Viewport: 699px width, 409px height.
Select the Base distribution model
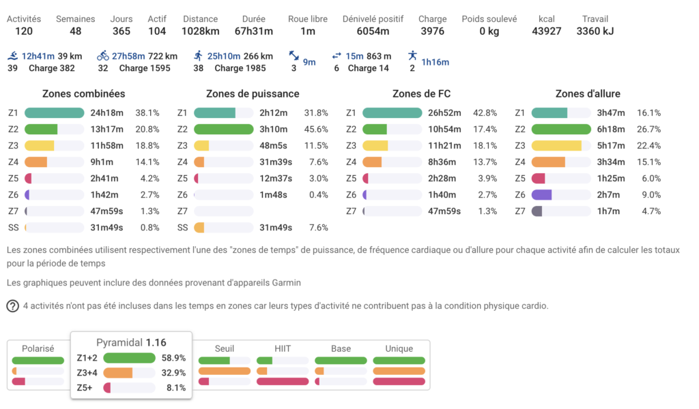coord(341,348)
